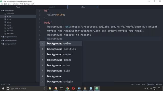Viewport: 163px width, 91px height.
Task: Click the search microphone icon
Action: point(44,88)
